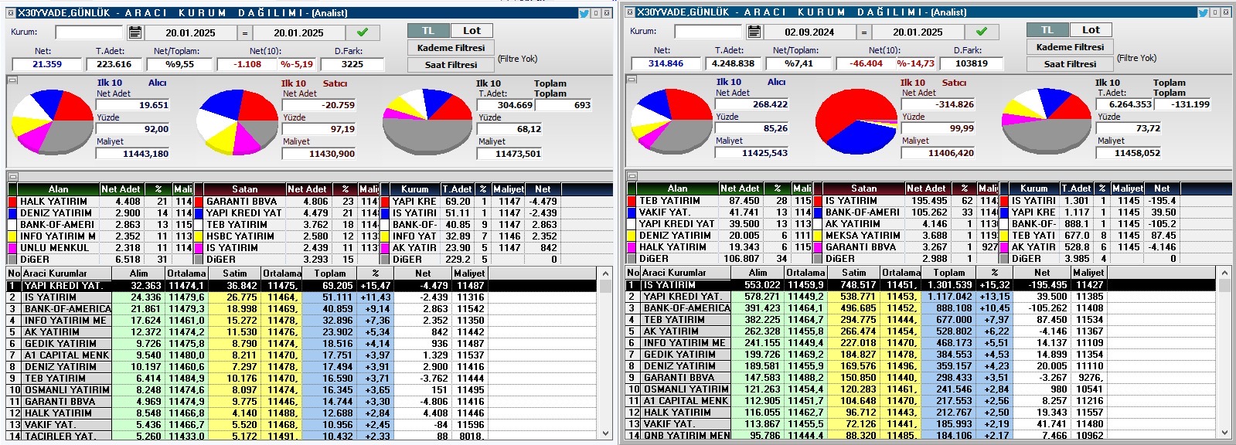Select row GEDIK YATIRIM with Alim 9.726
This screenshot has height=445, width=1236.
click(x=301, y=344)
